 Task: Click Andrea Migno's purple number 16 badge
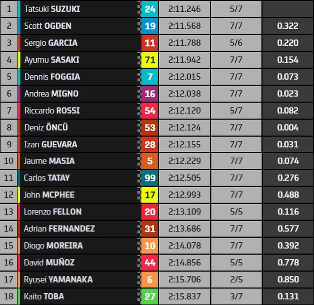click(150, 94)
